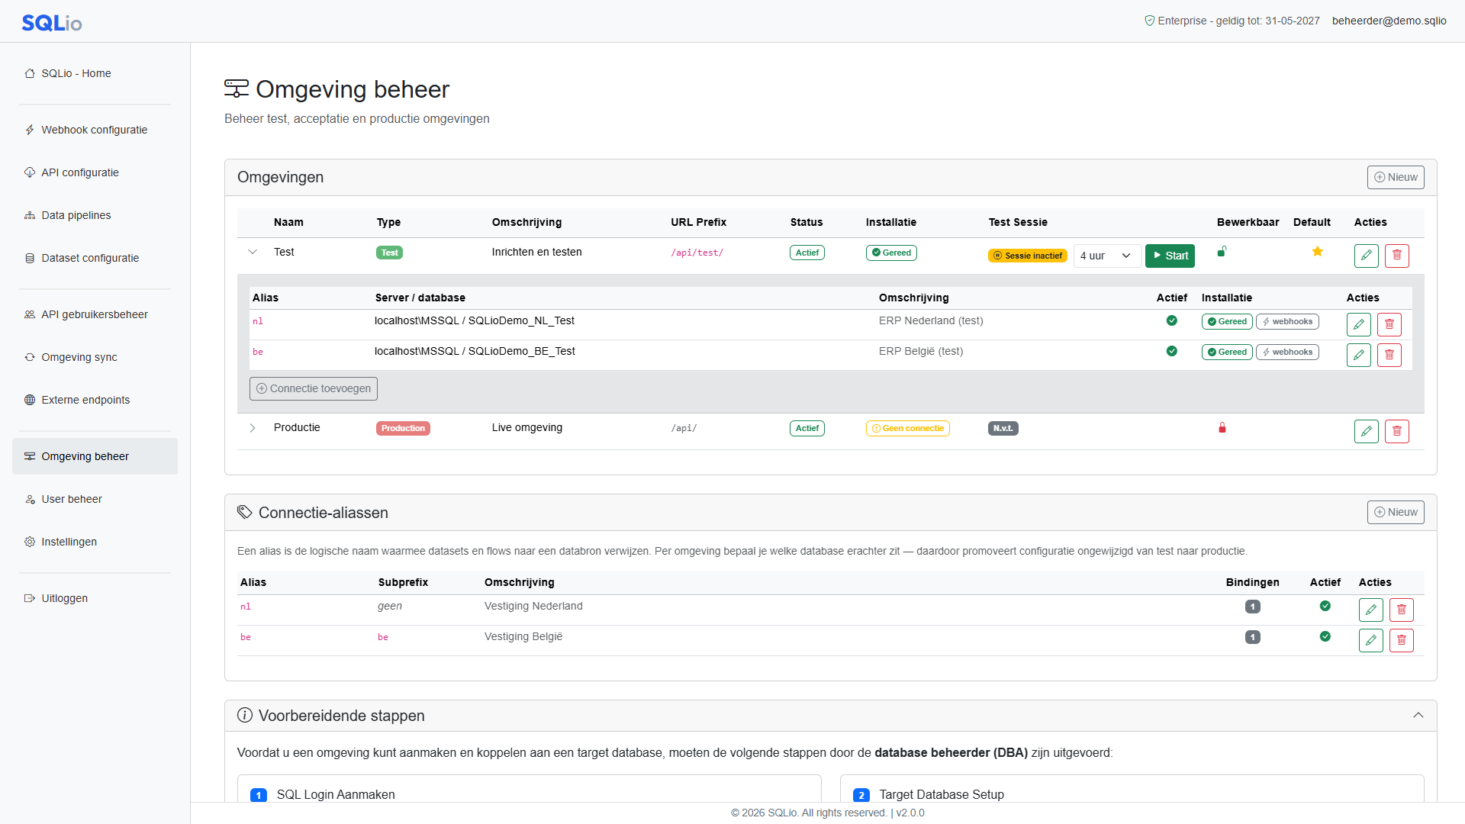The height and width of the screenshot is (824, 1465).
Task: Start the test session
Action: 1170,256
